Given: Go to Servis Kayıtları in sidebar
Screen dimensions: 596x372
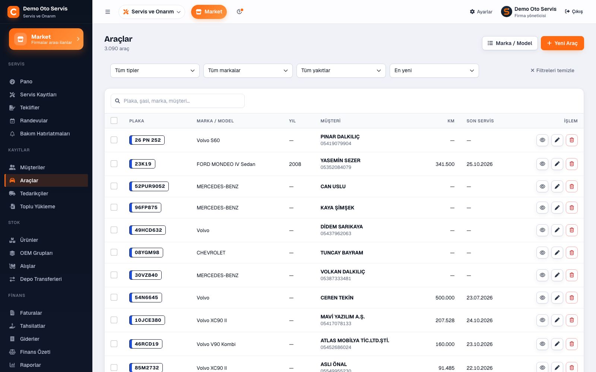Looking at the screenshot, I should pos(46,94).
